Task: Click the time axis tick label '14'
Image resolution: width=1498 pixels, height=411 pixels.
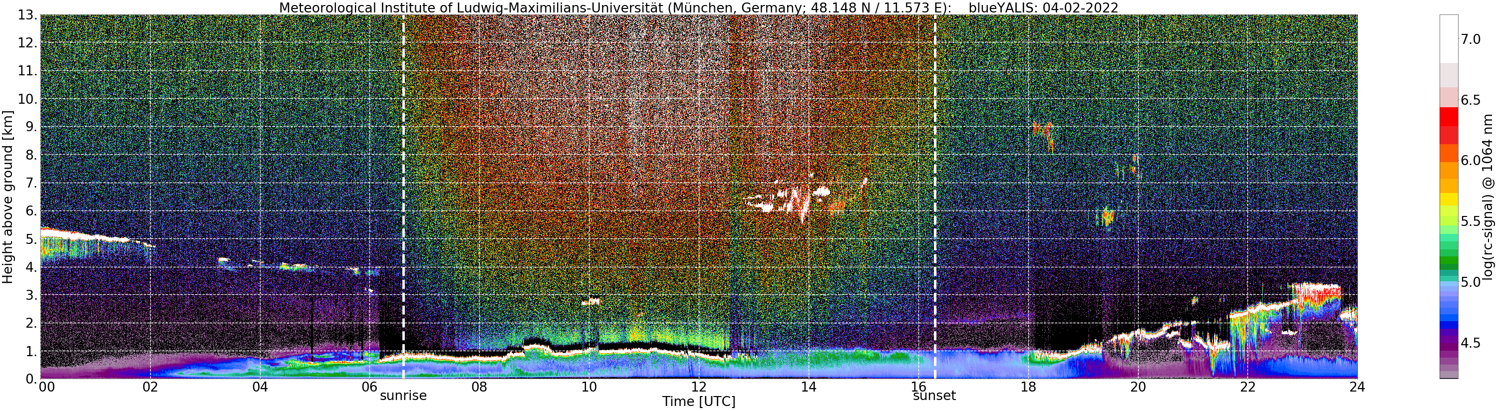Action: (x=808, y=387)
